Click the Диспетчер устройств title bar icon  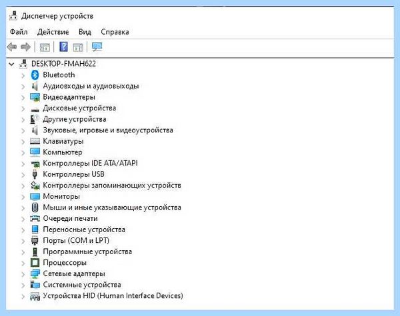point(13,16)
